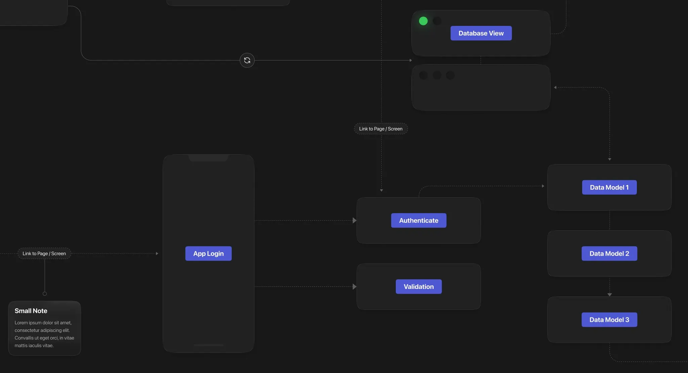Image resolution: width=688 pixels, height=373 pixels.
Task: Click the Data Model 3 label
Action: 609,320
